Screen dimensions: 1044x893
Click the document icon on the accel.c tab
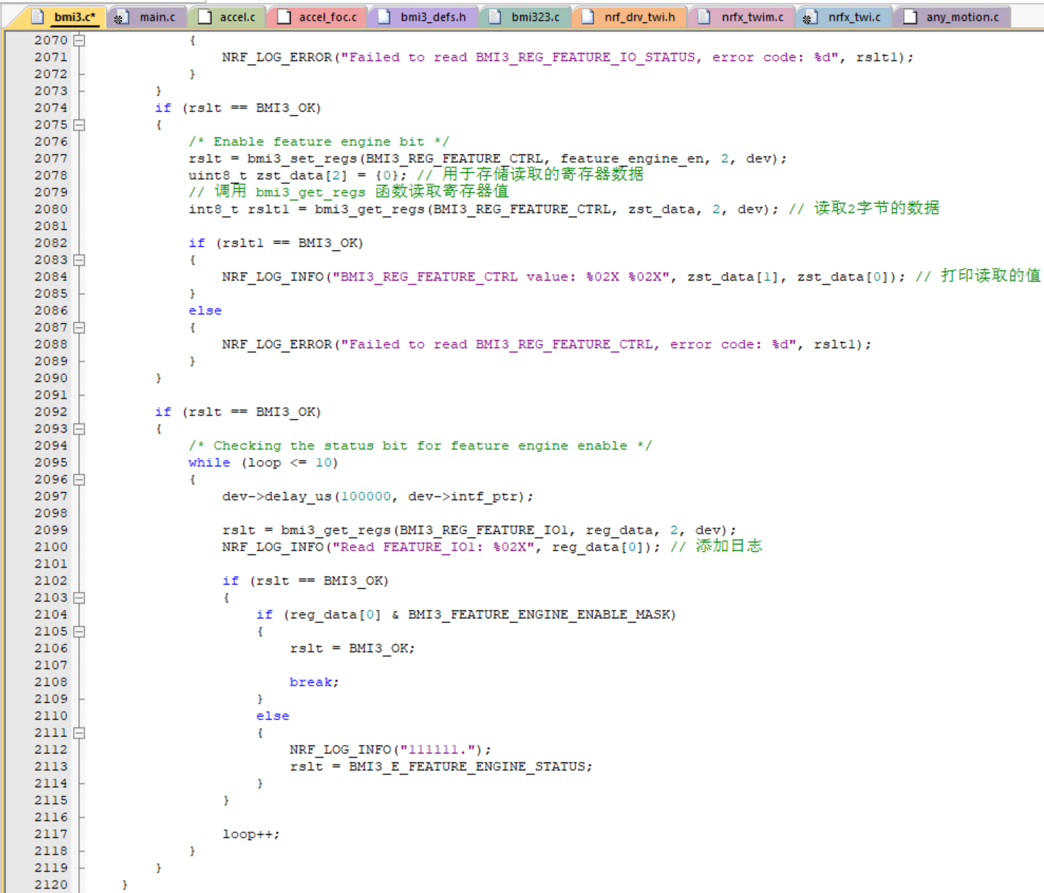(x=205, y=17)
